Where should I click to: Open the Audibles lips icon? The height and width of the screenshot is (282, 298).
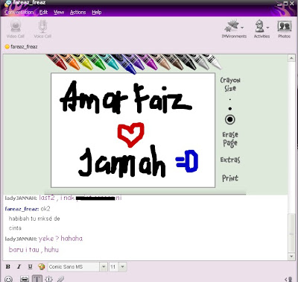click(25, 279)
